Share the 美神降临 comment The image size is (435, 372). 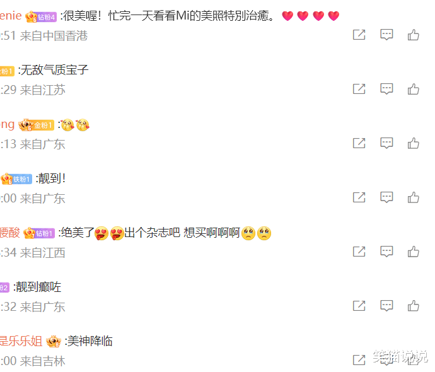click(359, 360)
